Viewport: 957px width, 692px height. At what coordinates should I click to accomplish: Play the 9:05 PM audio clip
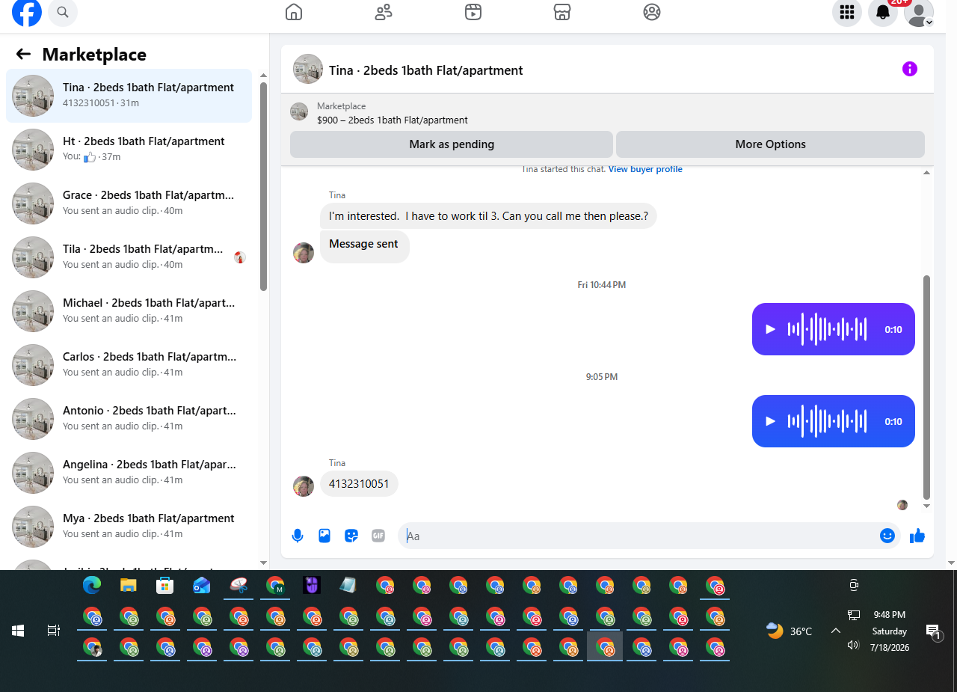(771, 421)
